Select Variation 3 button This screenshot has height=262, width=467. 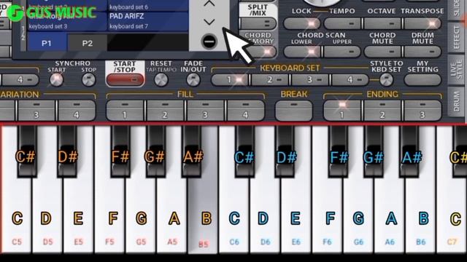[36, 110]
